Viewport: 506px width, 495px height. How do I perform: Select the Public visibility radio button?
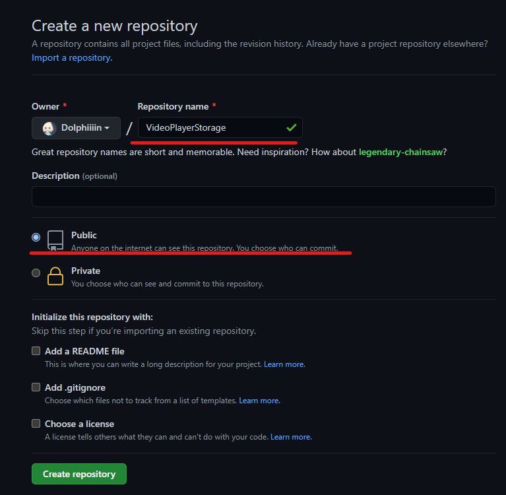tap(36, 238)
